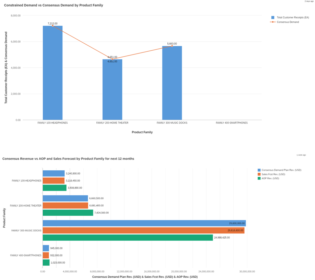315x280 pixels.
Task: Select the FAMILY 100-HEADPHONES bar showing 7,212.00
Action: point(52,72)
